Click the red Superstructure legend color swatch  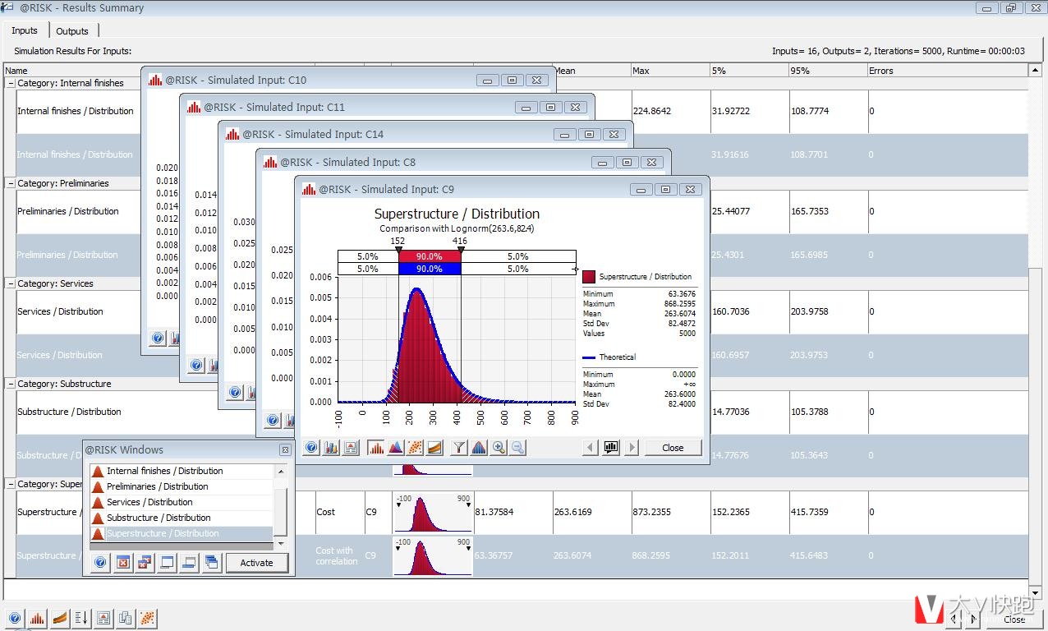tap(589, 277)
